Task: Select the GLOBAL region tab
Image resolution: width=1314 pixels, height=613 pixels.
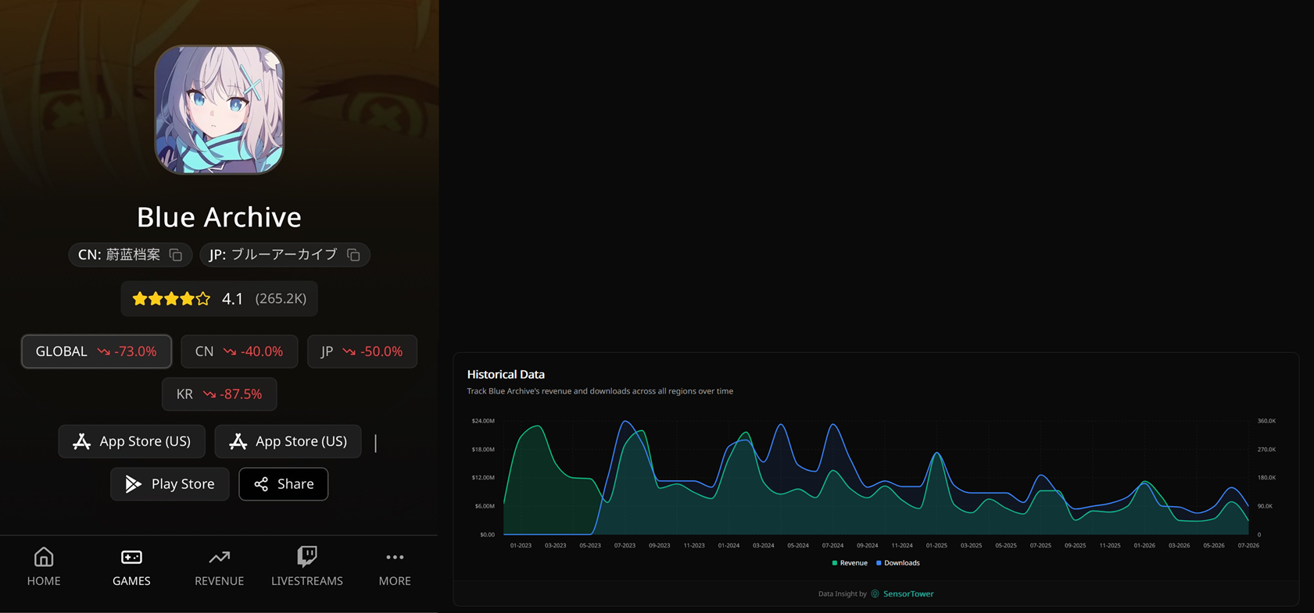Action: click(96, 351)
